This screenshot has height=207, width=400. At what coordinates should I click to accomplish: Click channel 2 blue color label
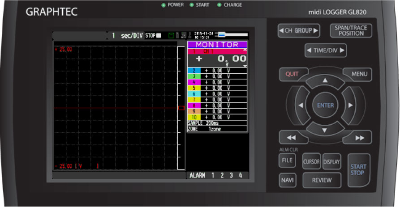click(194, 71)
